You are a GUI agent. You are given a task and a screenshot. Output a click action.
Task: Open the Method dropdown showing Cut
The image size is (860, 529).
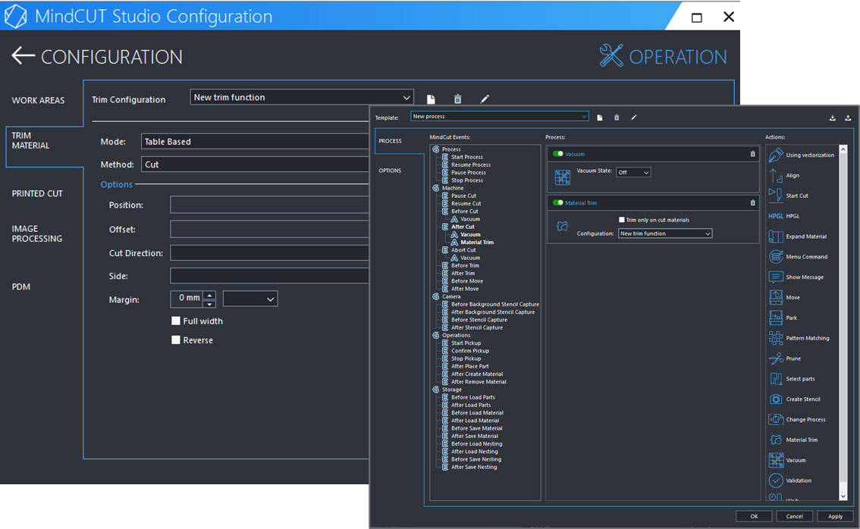(x=255, y=164)
